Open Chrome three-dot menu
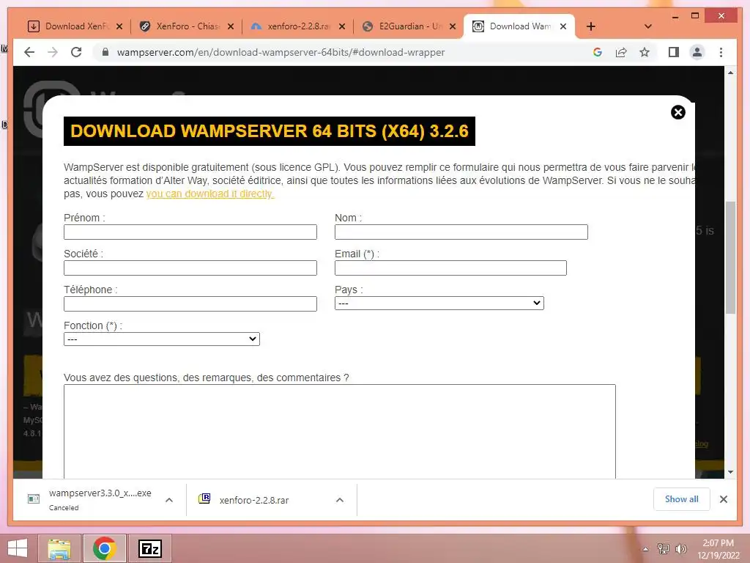 721,52
